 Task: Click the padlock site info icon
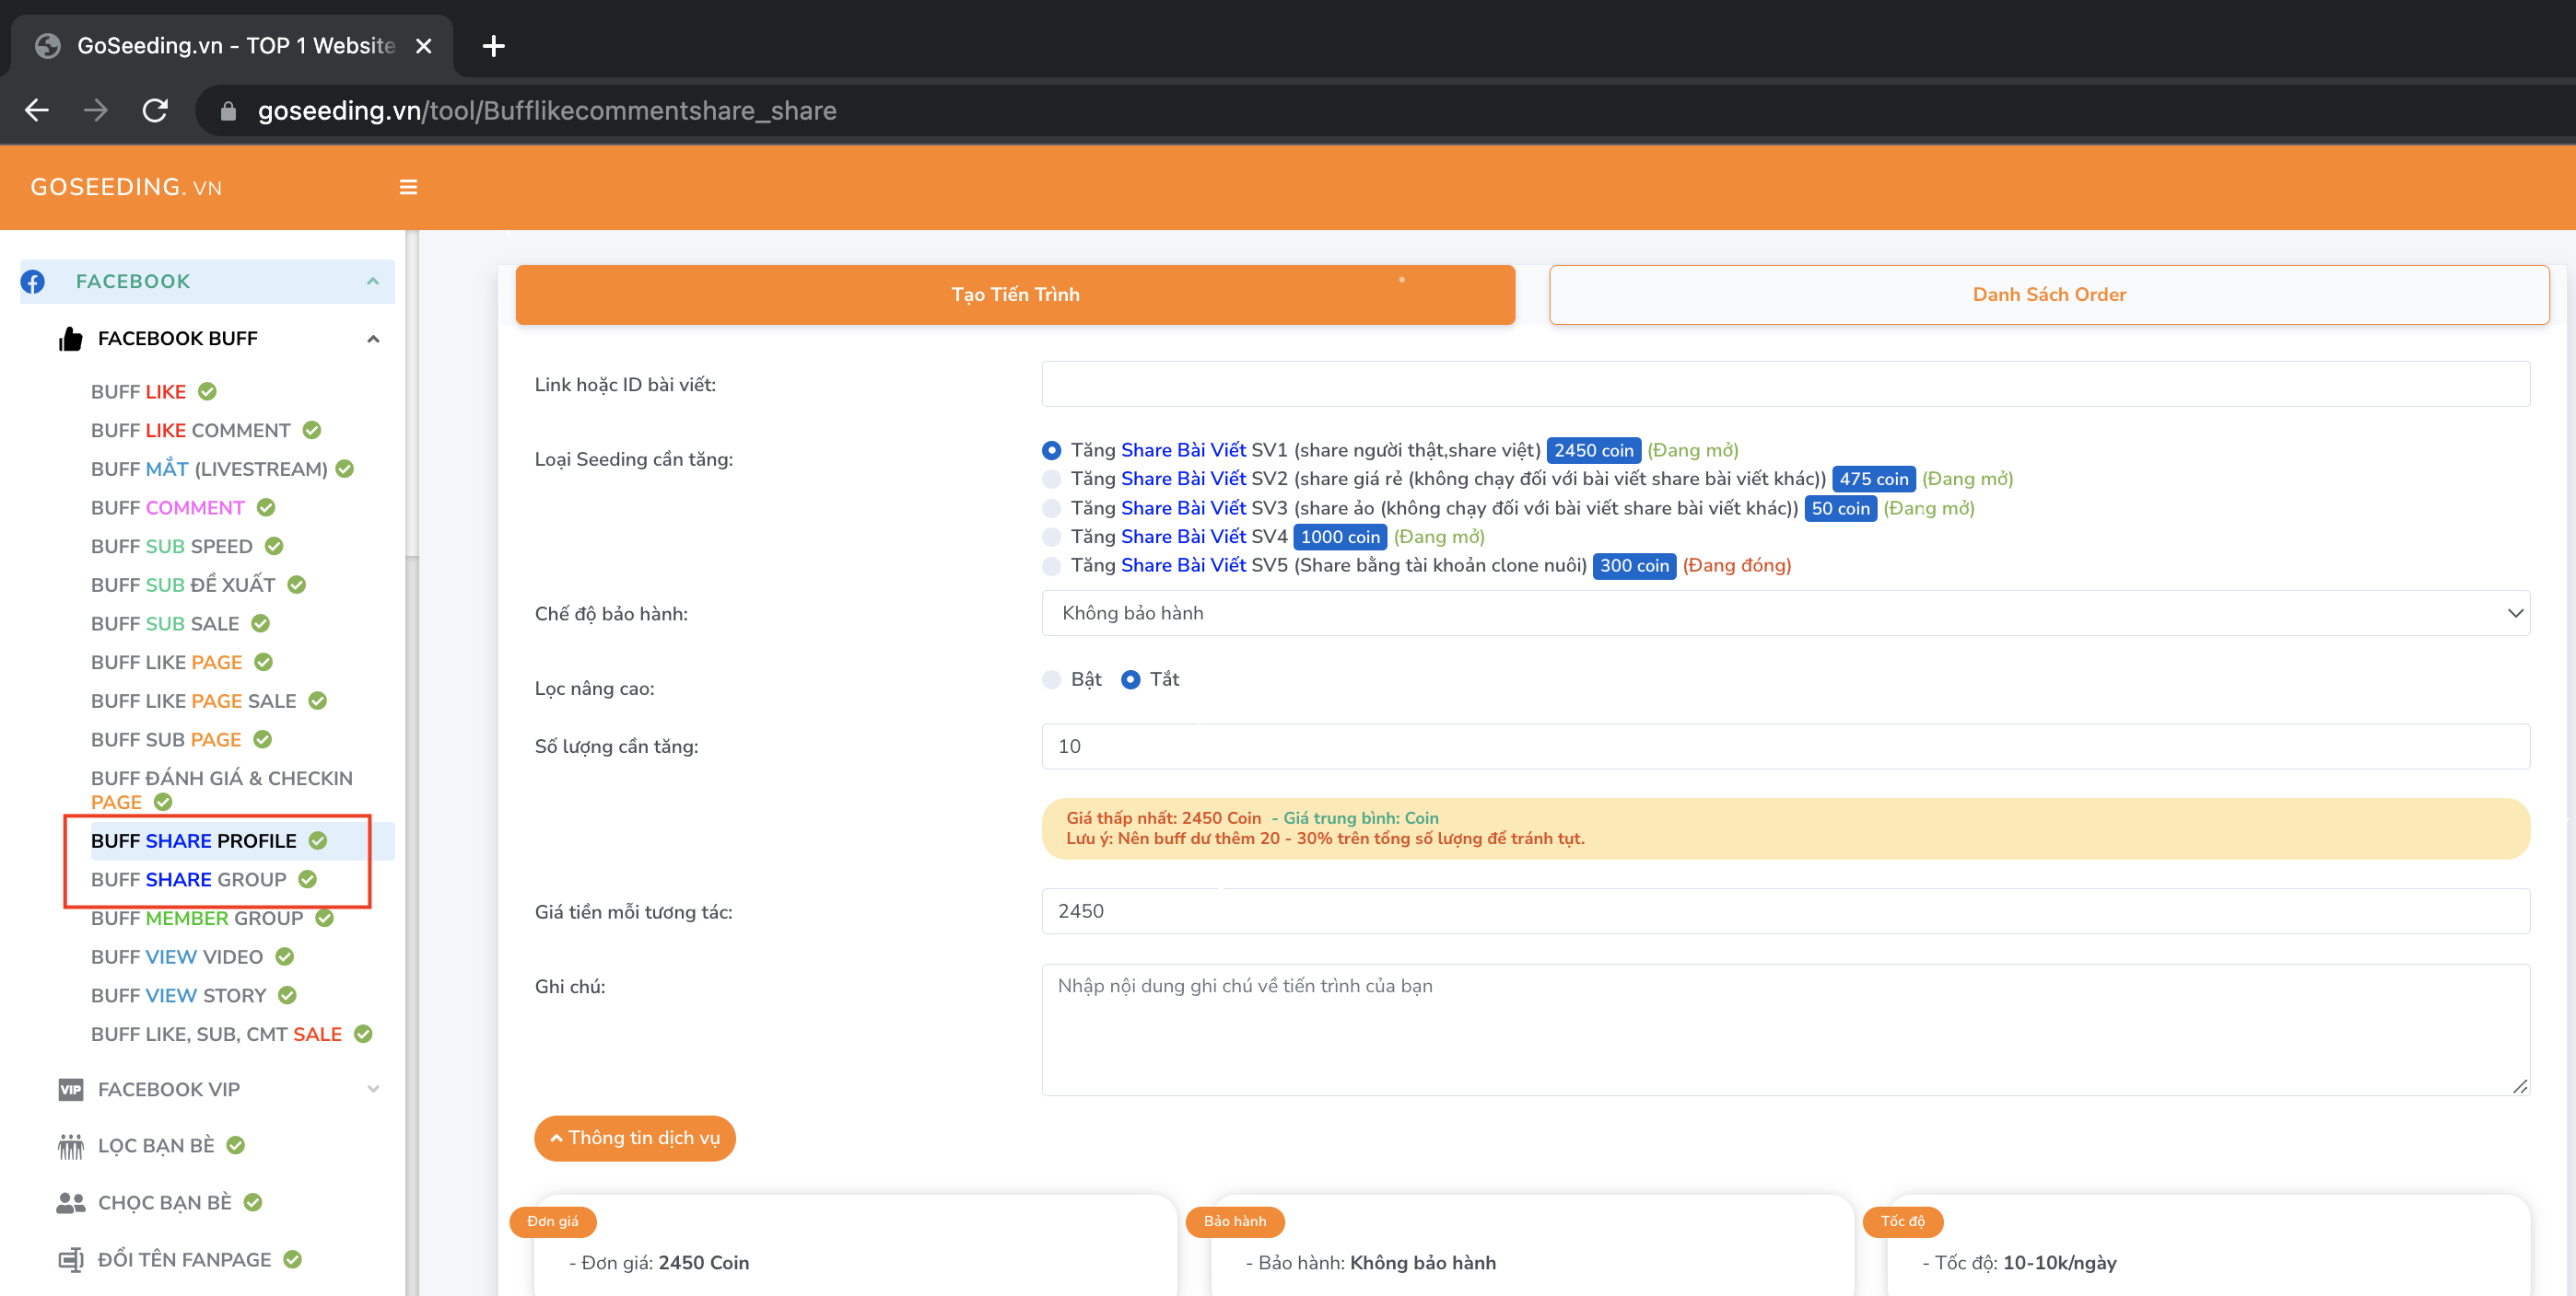228,110
